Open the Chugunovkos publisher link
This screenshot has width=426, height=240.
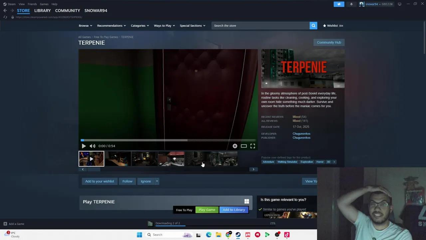(x=302, y=138)
